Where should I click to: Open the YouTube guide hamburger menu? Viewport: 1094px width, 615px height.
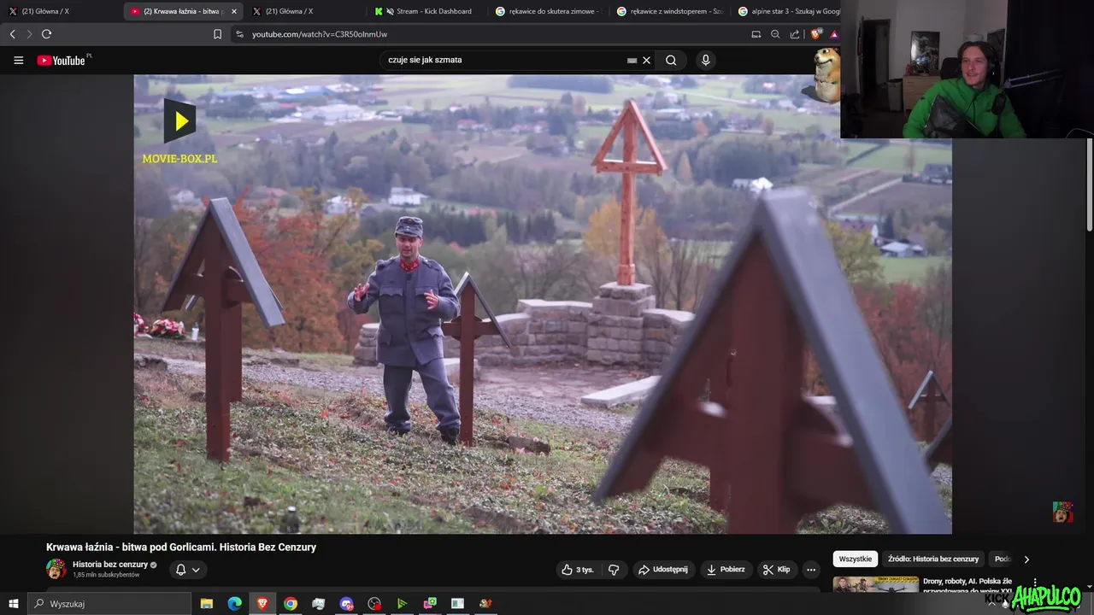[x=19, y=60]
